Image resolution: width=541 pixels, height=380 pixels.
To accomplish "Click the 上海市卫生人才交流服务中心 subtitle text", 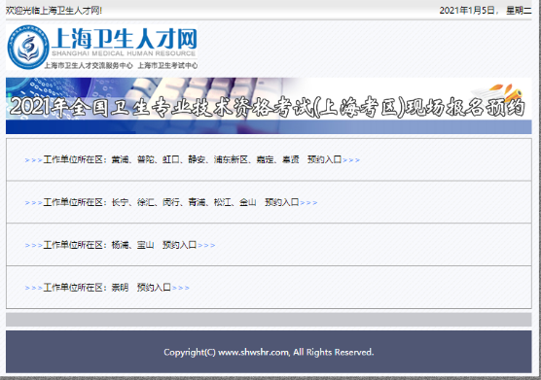I will (89, 65).
